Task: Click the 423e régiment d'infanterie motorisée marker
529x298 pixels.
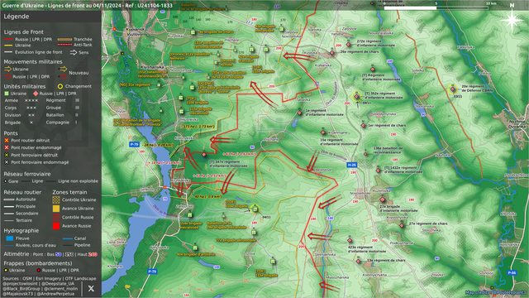Action: pyautogui.click(x=350, y=241)
